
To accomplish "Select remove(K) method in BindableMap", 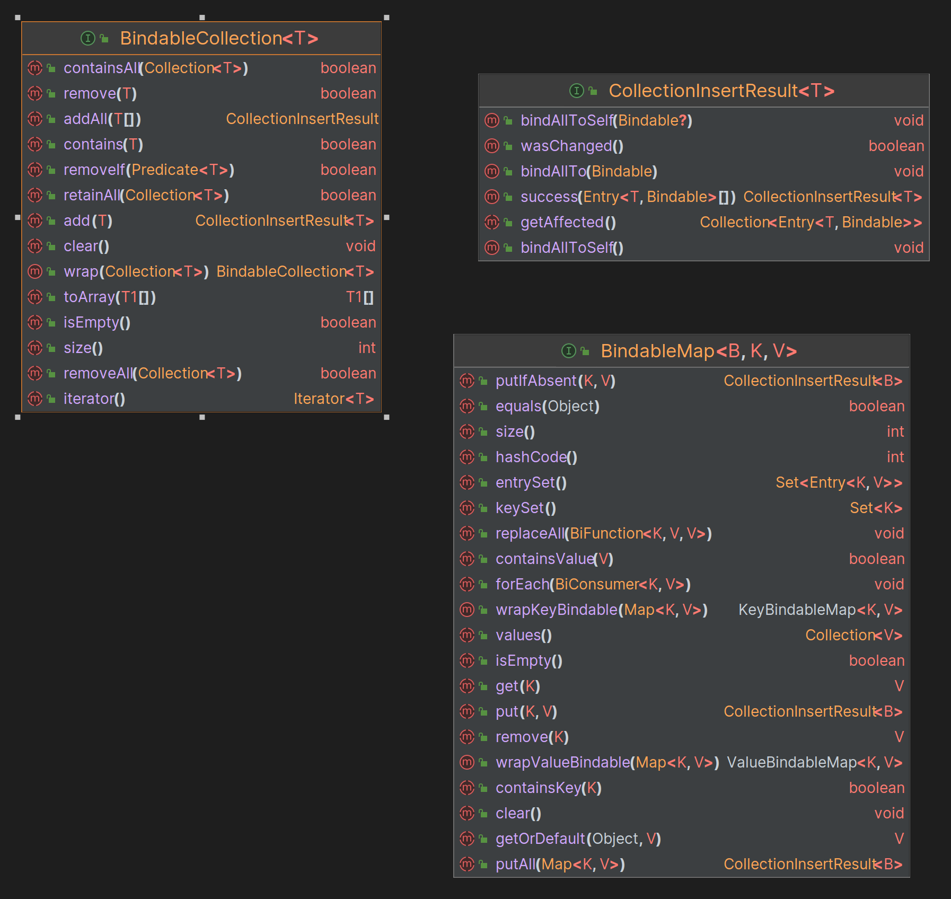I will (x=682, y=737).
